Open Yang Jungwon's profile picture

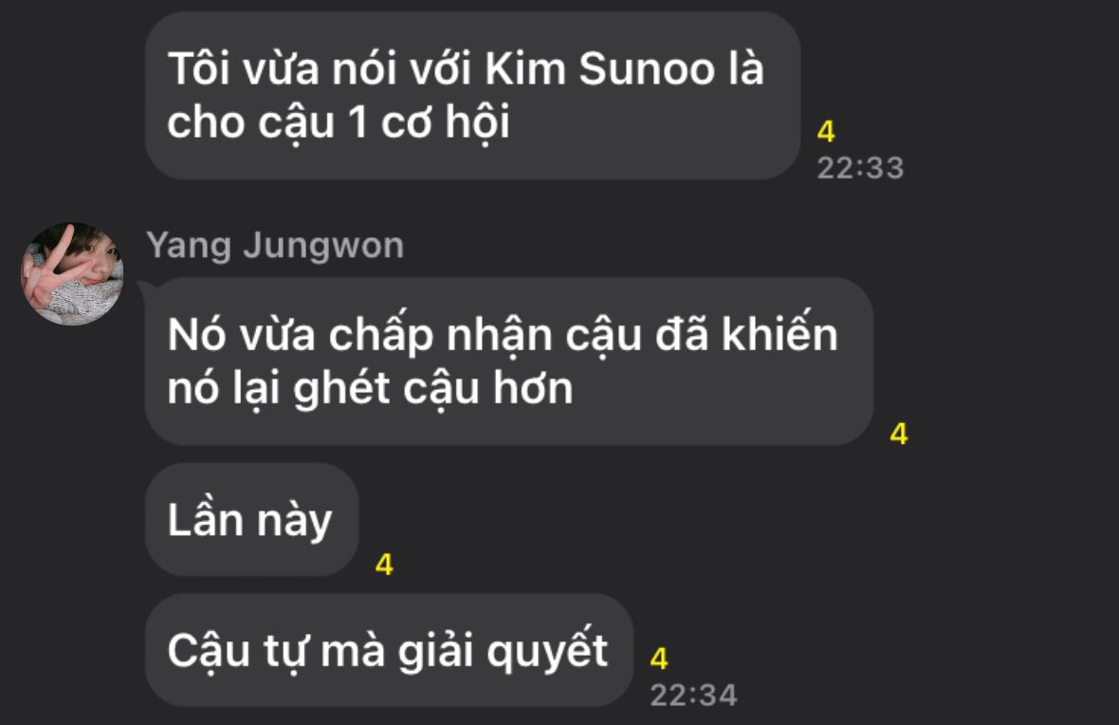(72, 273)
